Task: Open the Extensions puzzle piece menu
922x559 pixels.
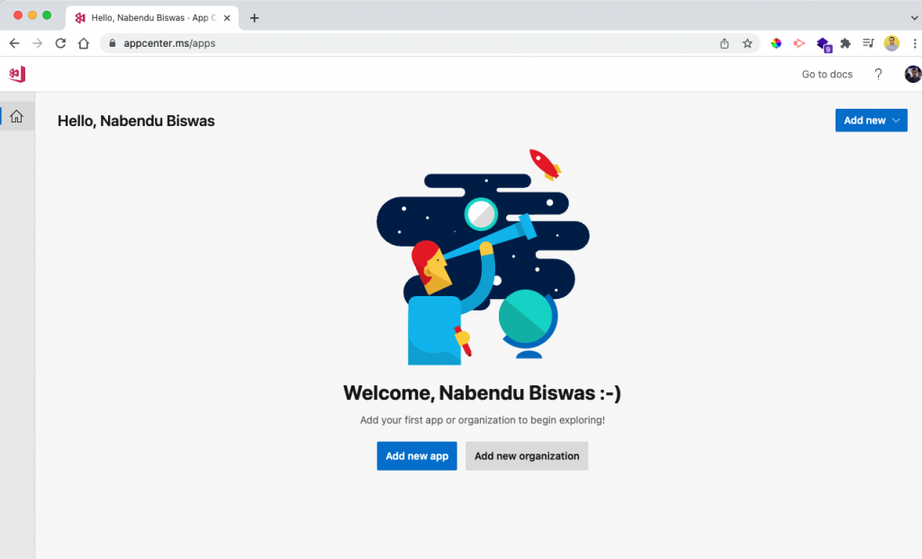Action: pyautogui.click(x=845, y=43)
